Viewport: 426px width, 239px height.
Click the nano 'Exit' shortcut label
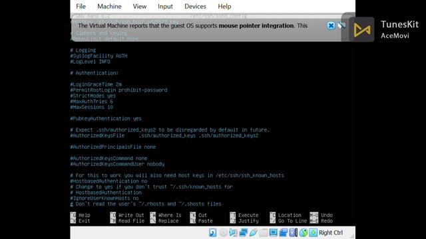click(x=85, y=221)
